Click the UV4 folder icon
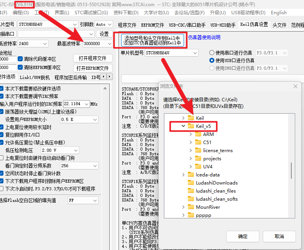304x250 pixels. tap(198, 166)
